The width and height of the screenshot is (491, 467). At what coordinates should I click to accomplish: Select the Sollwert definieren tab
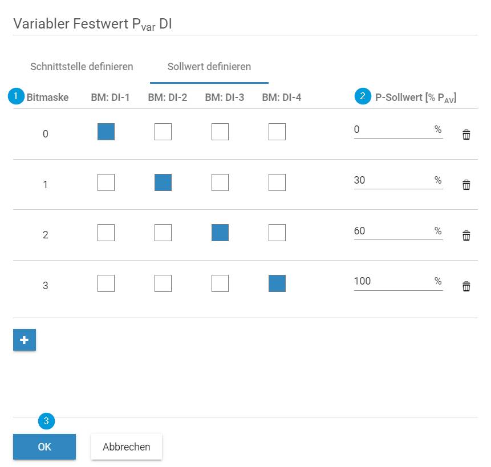pyautogui.click(x=209, y=67)
